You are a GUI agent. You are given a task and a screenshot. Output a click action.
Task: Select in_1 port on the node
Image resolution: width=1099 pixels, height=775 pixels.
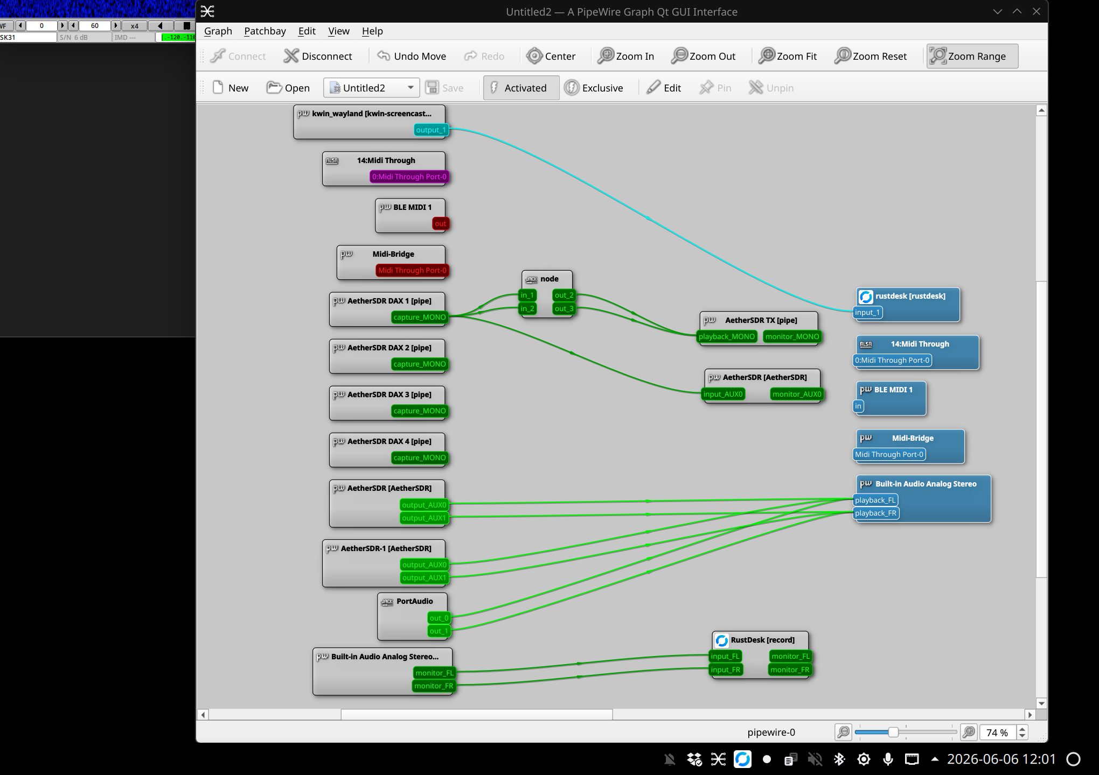[x=527, y=295]
